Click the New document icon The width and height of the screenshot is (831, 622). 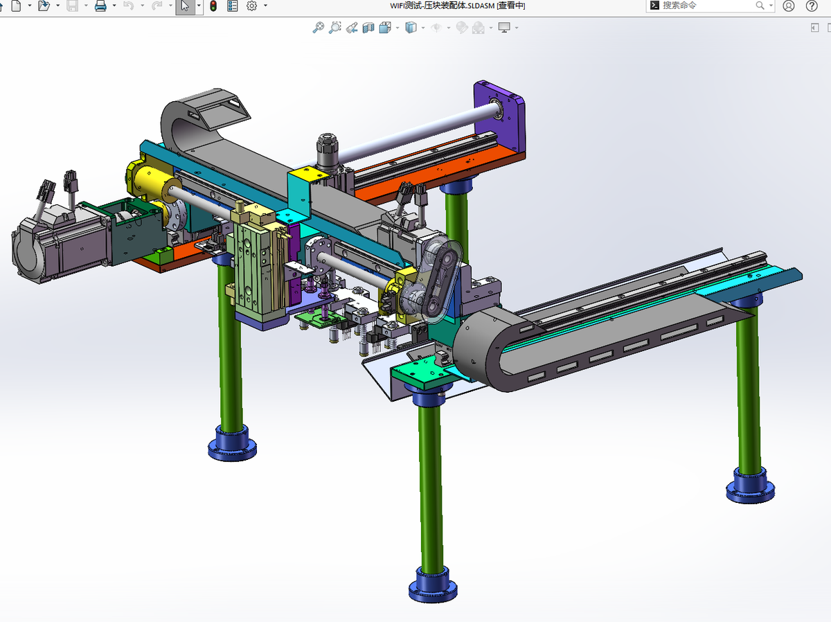click(16, 6)
